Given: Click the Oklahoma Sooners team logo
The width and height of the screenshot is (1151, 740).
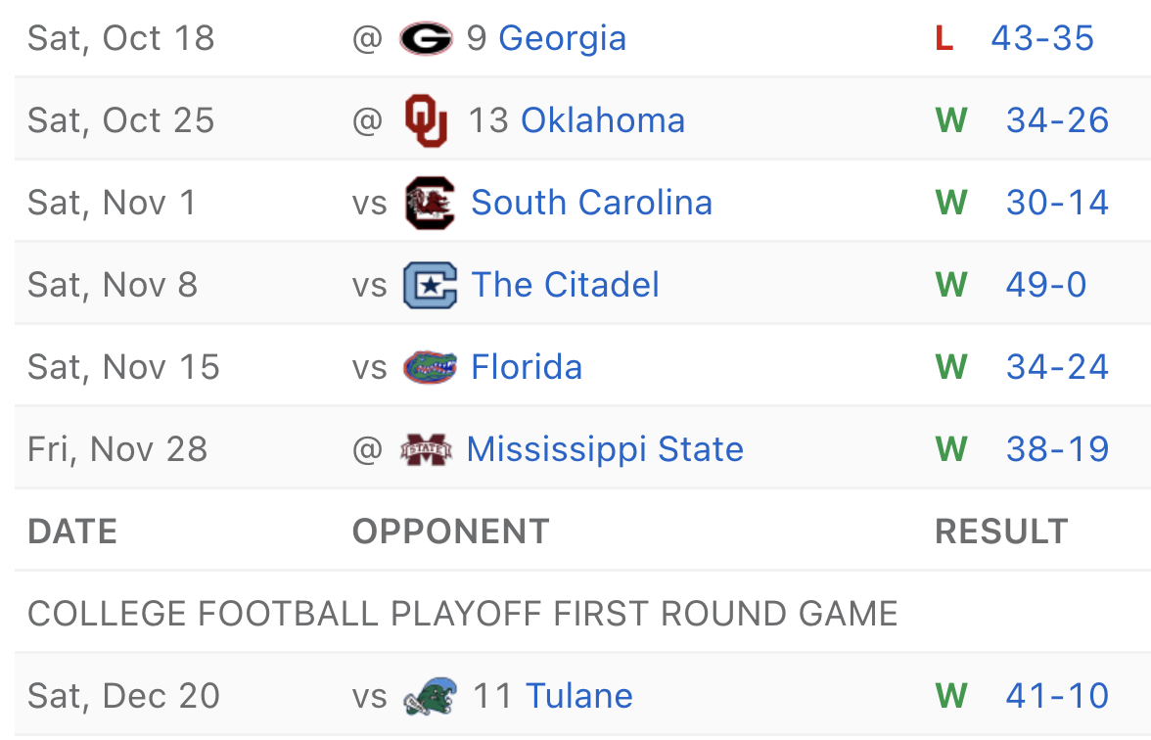Looking at the screenshot, I should (x=426, y=120).
